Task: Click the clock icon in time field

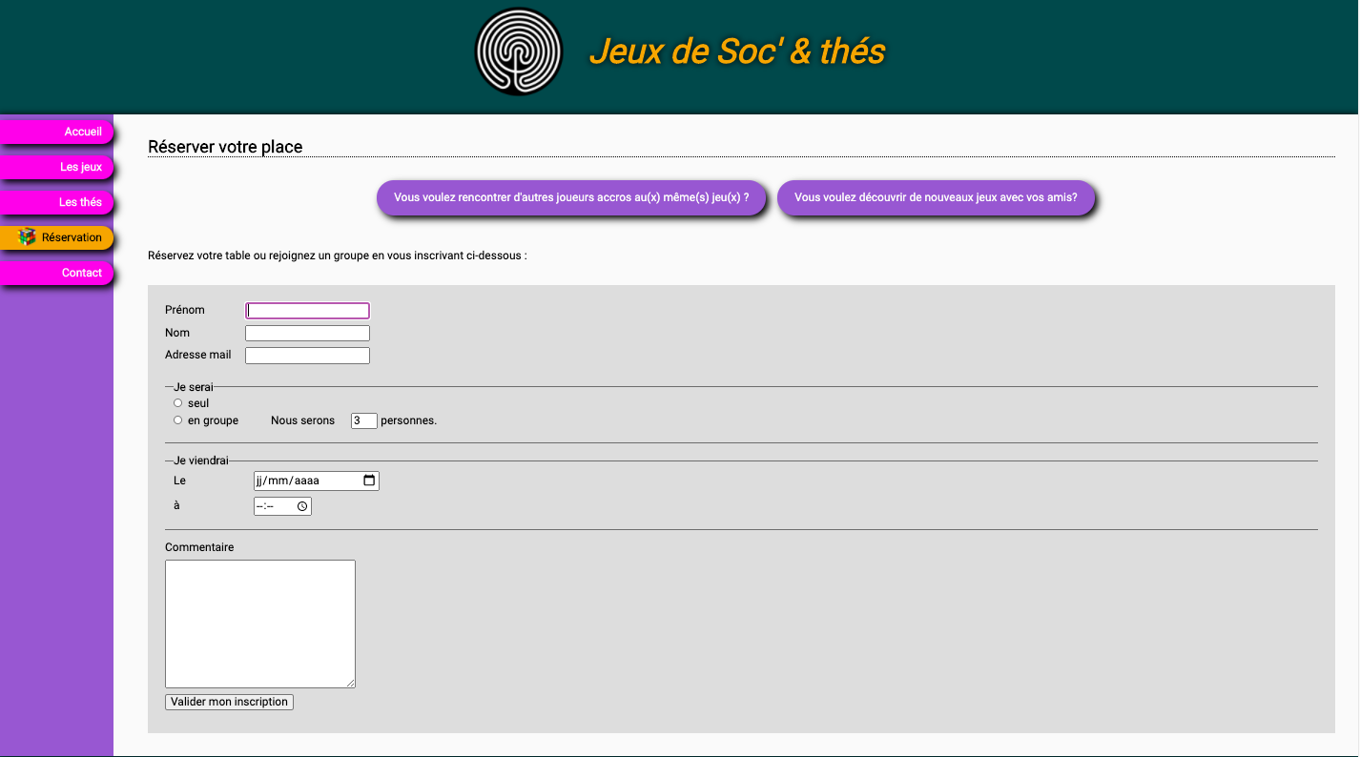Action: tap(302, 506)
